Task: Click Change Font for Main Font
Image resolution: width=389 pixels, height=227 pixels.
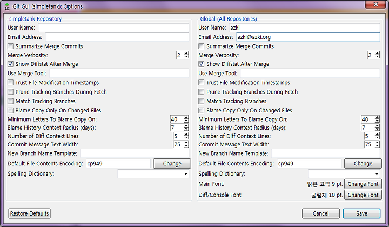Action: [x=363, y=184]
